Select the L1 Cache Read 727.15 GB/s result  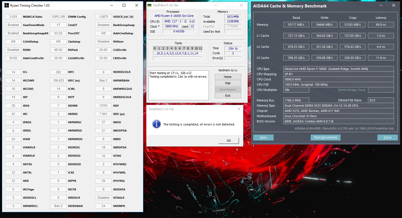296,36
